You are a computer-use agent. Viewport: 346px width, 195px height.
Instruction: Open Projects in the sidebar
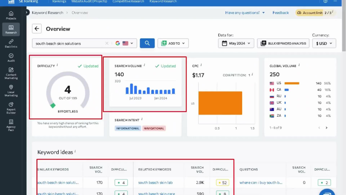(x=11, y=16)
